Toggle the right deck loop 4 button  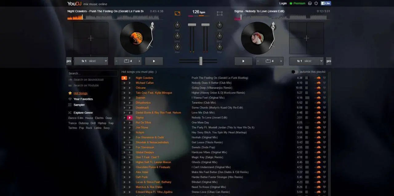pos(270,61)
